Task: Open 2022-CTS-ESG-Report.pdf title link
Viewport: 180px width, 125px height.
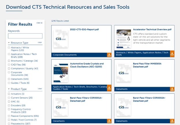Action: [84, 30]
